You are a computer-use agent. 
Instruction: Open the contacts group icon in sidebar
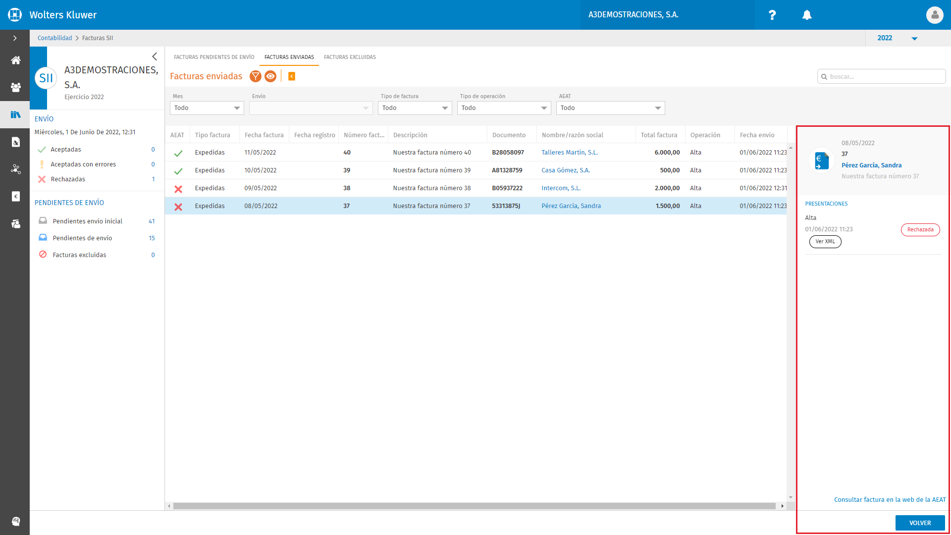16,87
